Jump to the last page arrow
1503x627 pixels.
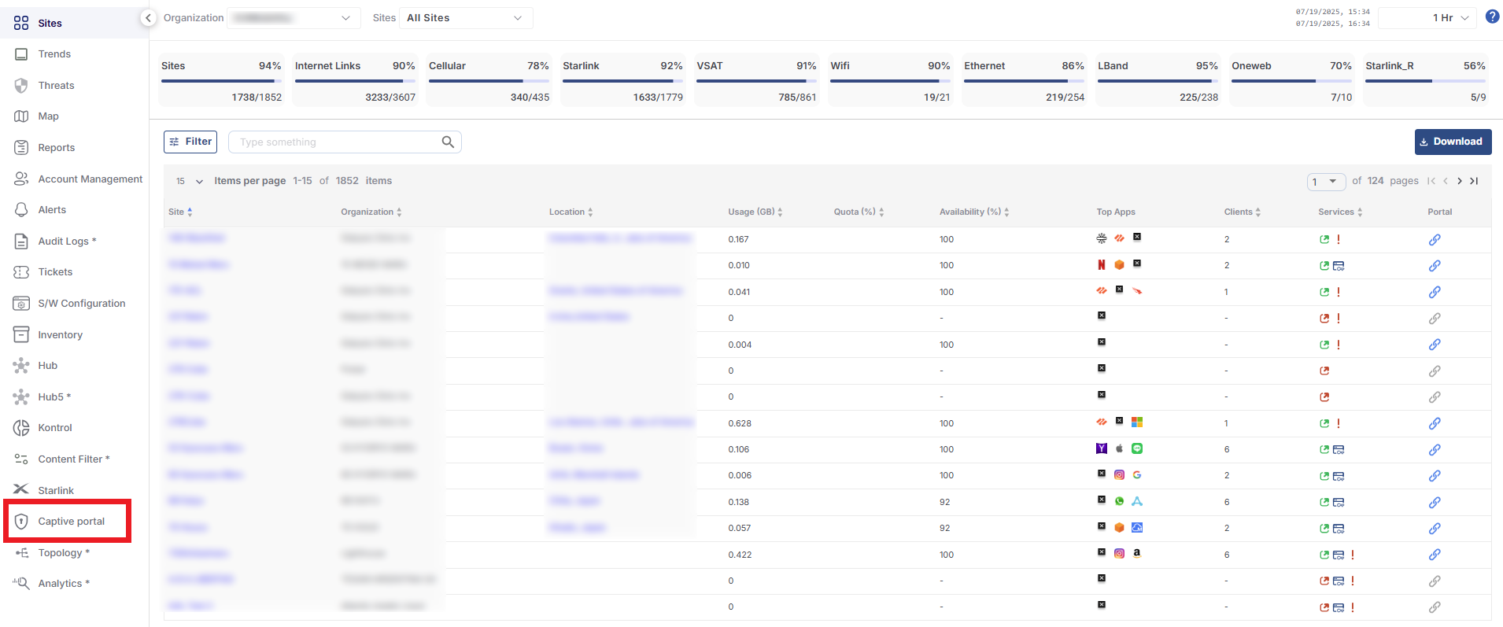coord(1474,181)
